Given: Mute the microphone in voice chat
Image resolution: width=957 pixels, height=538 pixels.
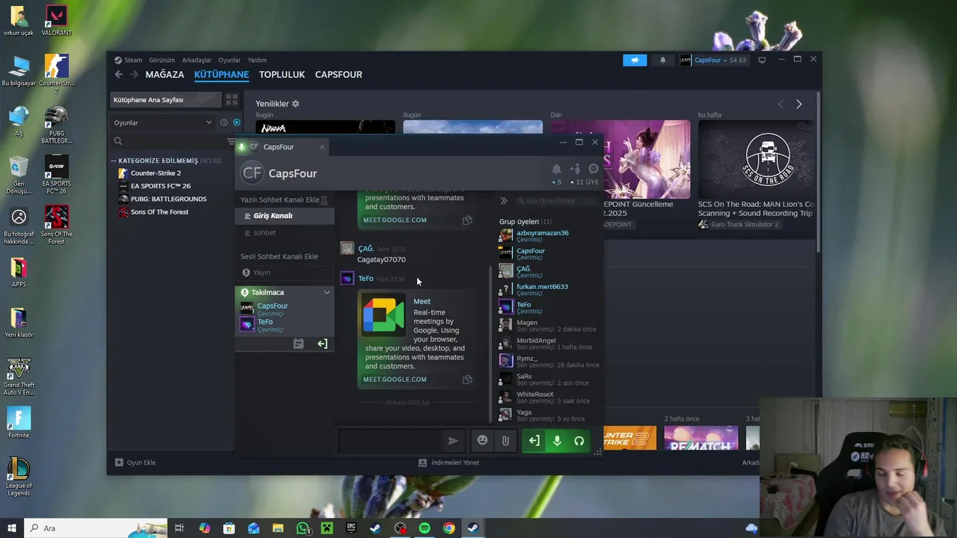Looking at the screenshot, I should 557,441.
